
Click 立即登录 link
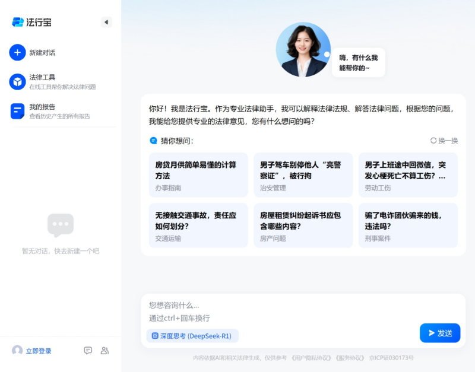tap(38, 351)
